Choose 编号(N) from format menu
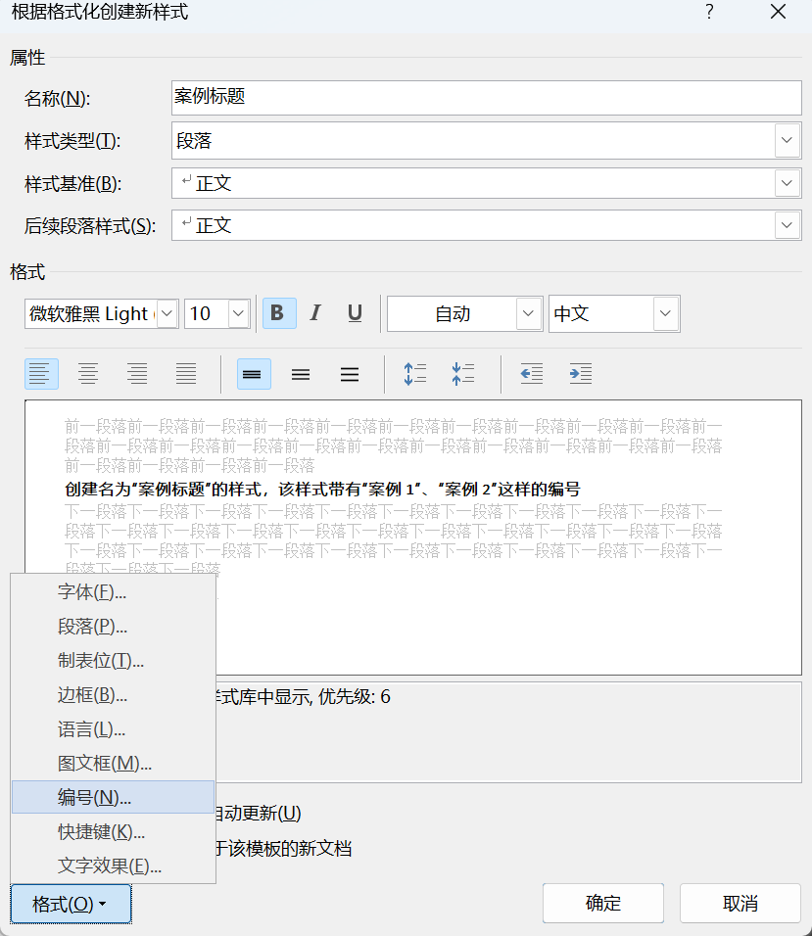This screenshot has height=936, width=812. tap(114, 797)
